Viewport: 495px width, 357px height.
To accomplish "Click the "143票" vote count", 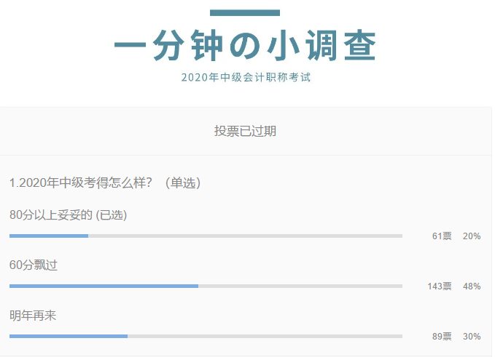I will click(x=440, y=286).
